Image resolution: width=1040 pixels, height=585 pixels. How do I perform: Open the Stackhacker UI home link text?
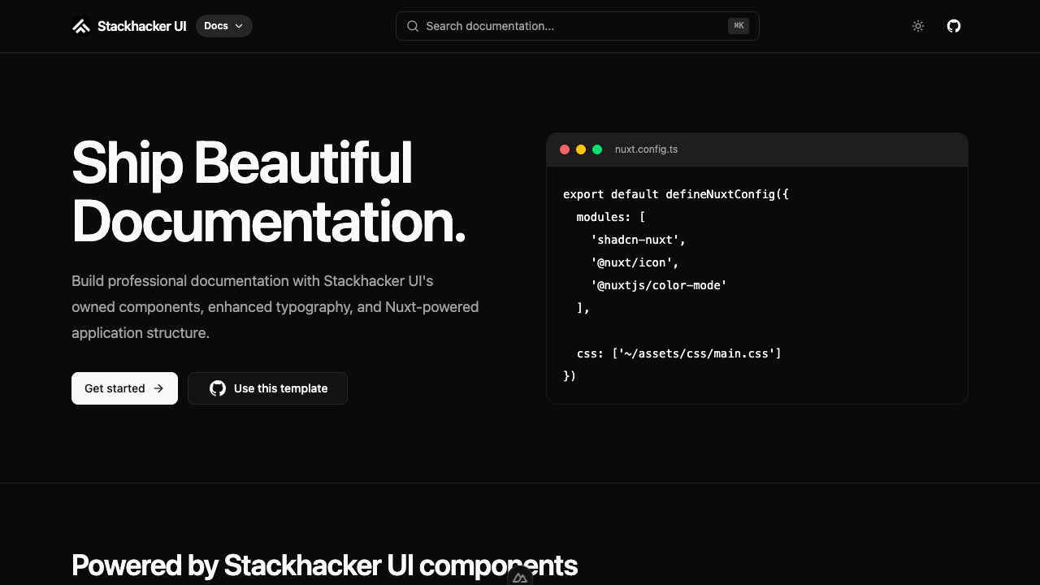141,26
